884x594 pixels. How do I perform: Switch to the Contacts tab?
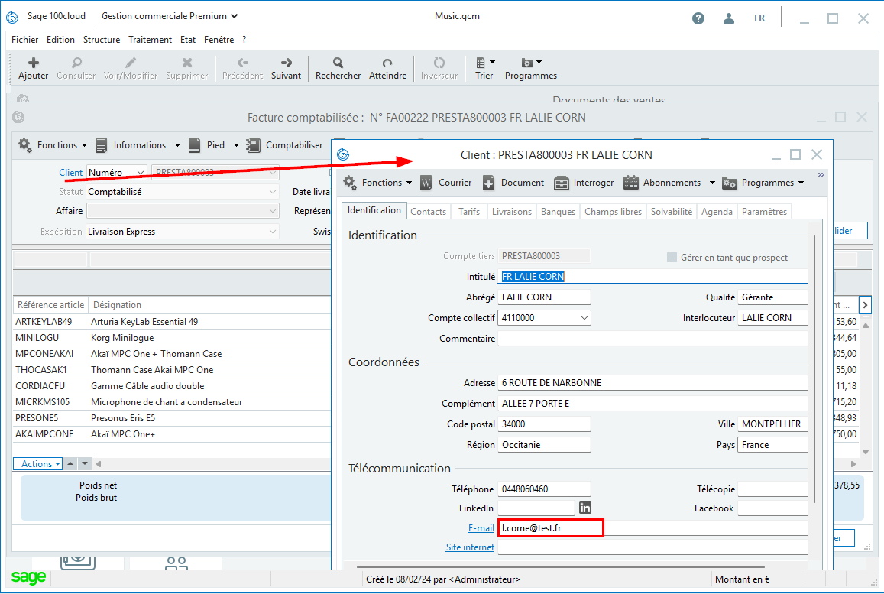coord(428,211)
